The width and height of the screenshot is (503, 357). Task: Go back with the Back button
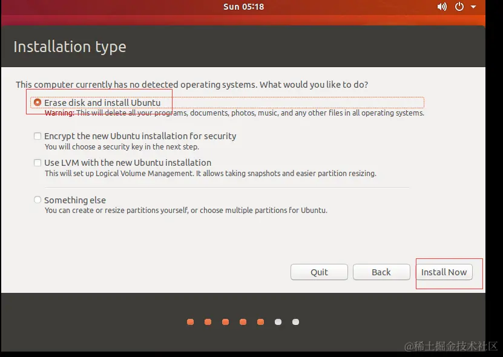pyautogui.click(x=381, y=272)
